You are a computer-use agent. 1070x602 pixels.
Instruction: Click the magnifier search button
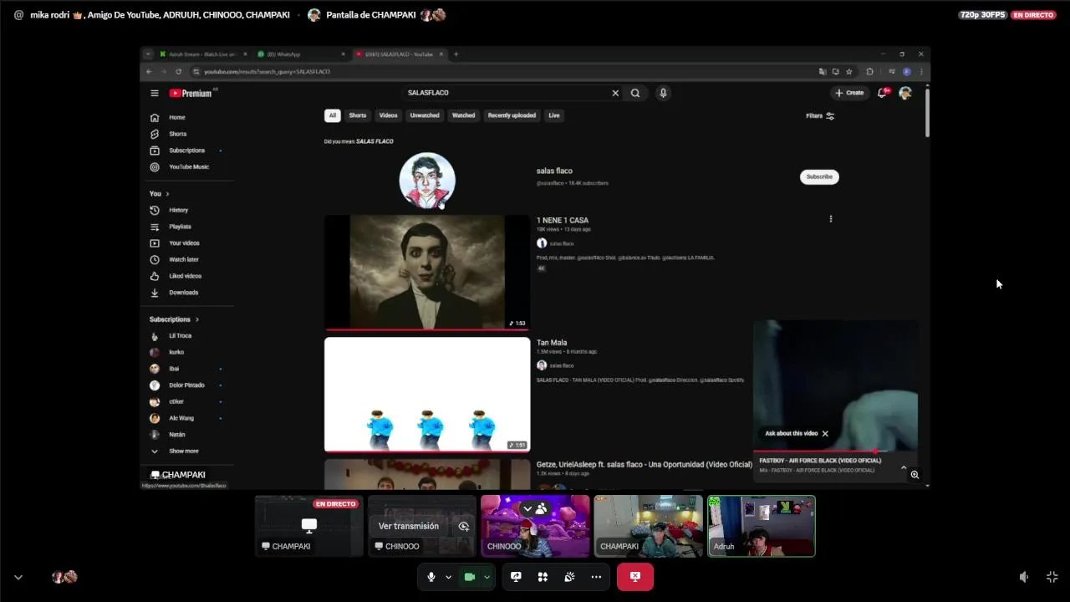tap(635, 93)
